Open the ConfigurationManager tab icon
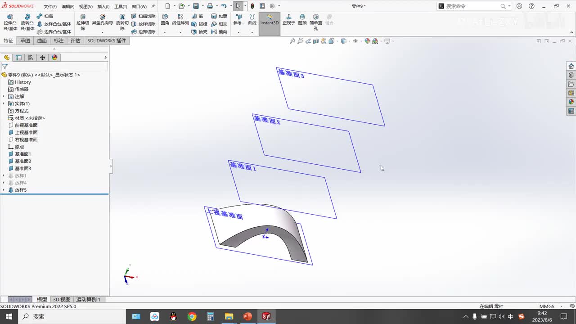The image size is (576, 324). point(31,58)
